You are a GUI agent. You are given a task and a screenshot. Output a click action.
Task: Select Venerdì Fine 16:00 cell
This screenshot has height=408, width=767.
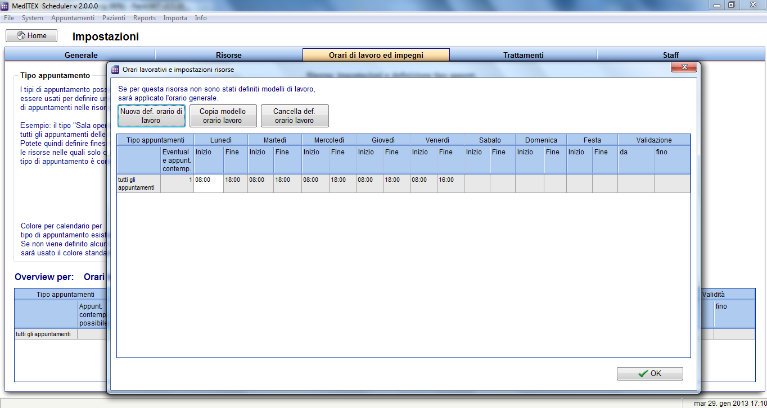coord(451,184)
